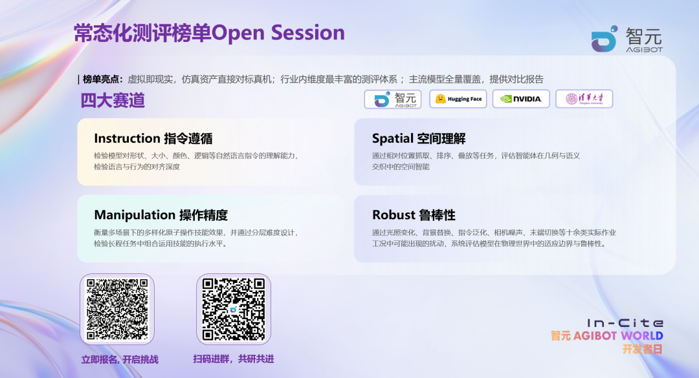Click the title 常态化测评榜单Open Session
This screenshot has height=378, width=699.
click(x=209, y=33)
